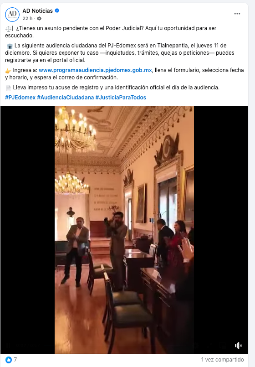Click the blue verified badge
The image size is (255, 367).
click(x=57, y=10)
